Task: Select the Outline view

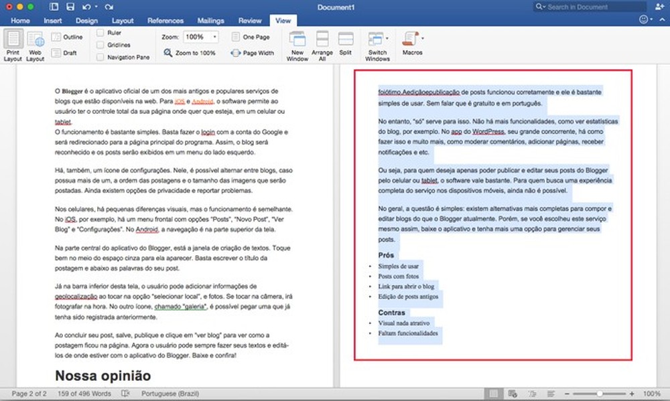Action: [67, 37]
